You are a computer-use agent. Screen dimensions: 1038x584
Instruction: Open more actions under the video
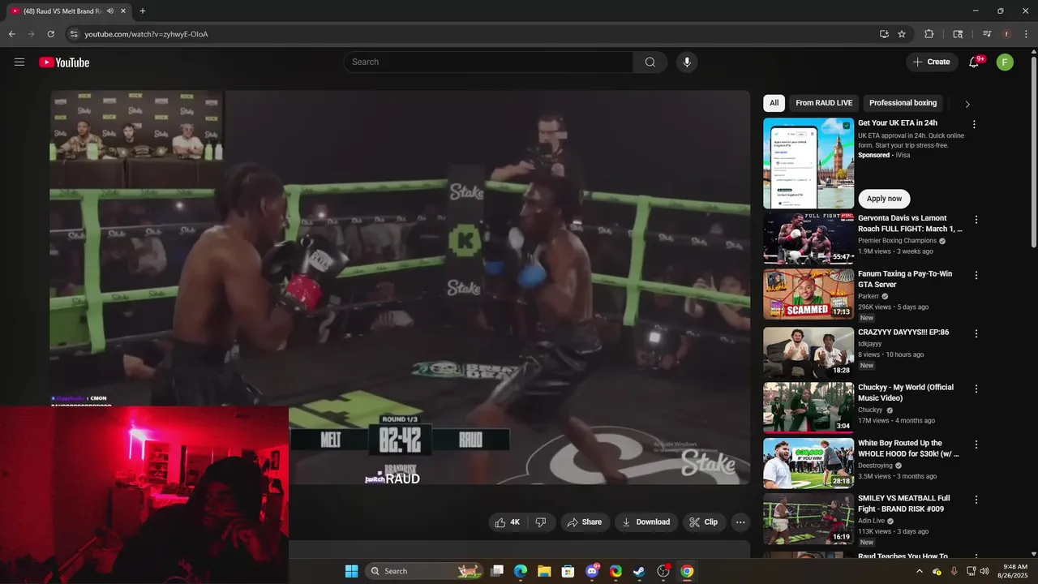point(740,522)
